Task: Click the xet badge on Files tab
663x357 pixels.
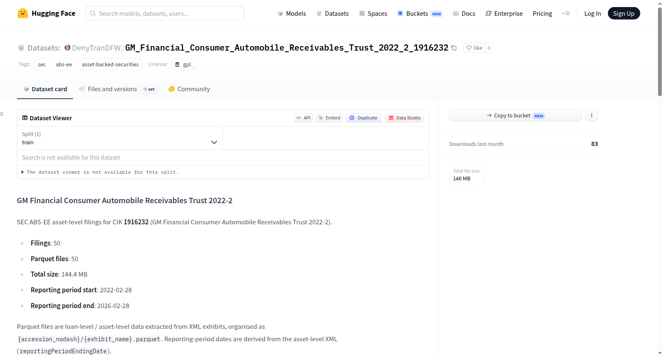Action: (x=149, y=89)
